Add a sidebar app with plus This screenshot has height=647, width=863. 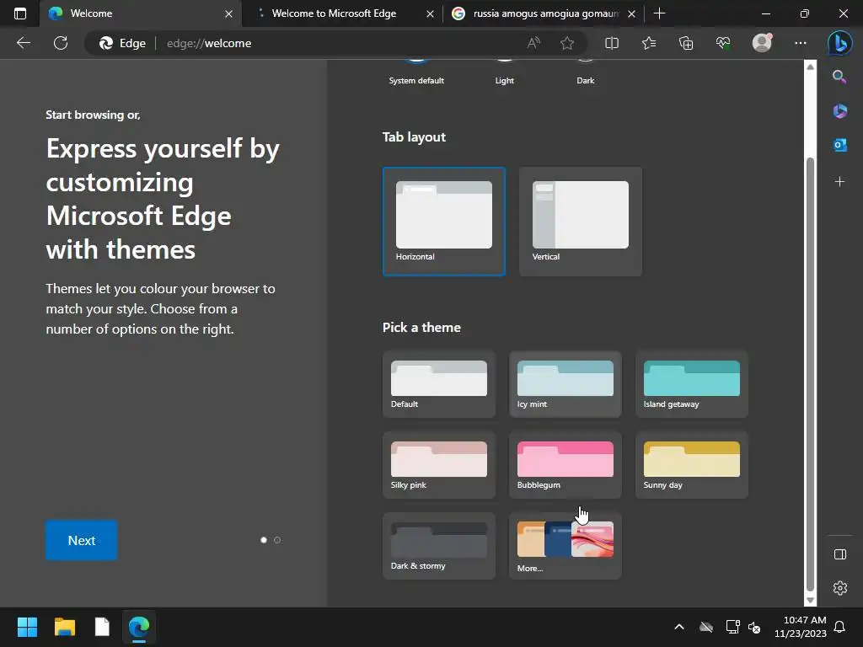click(839, 182)
